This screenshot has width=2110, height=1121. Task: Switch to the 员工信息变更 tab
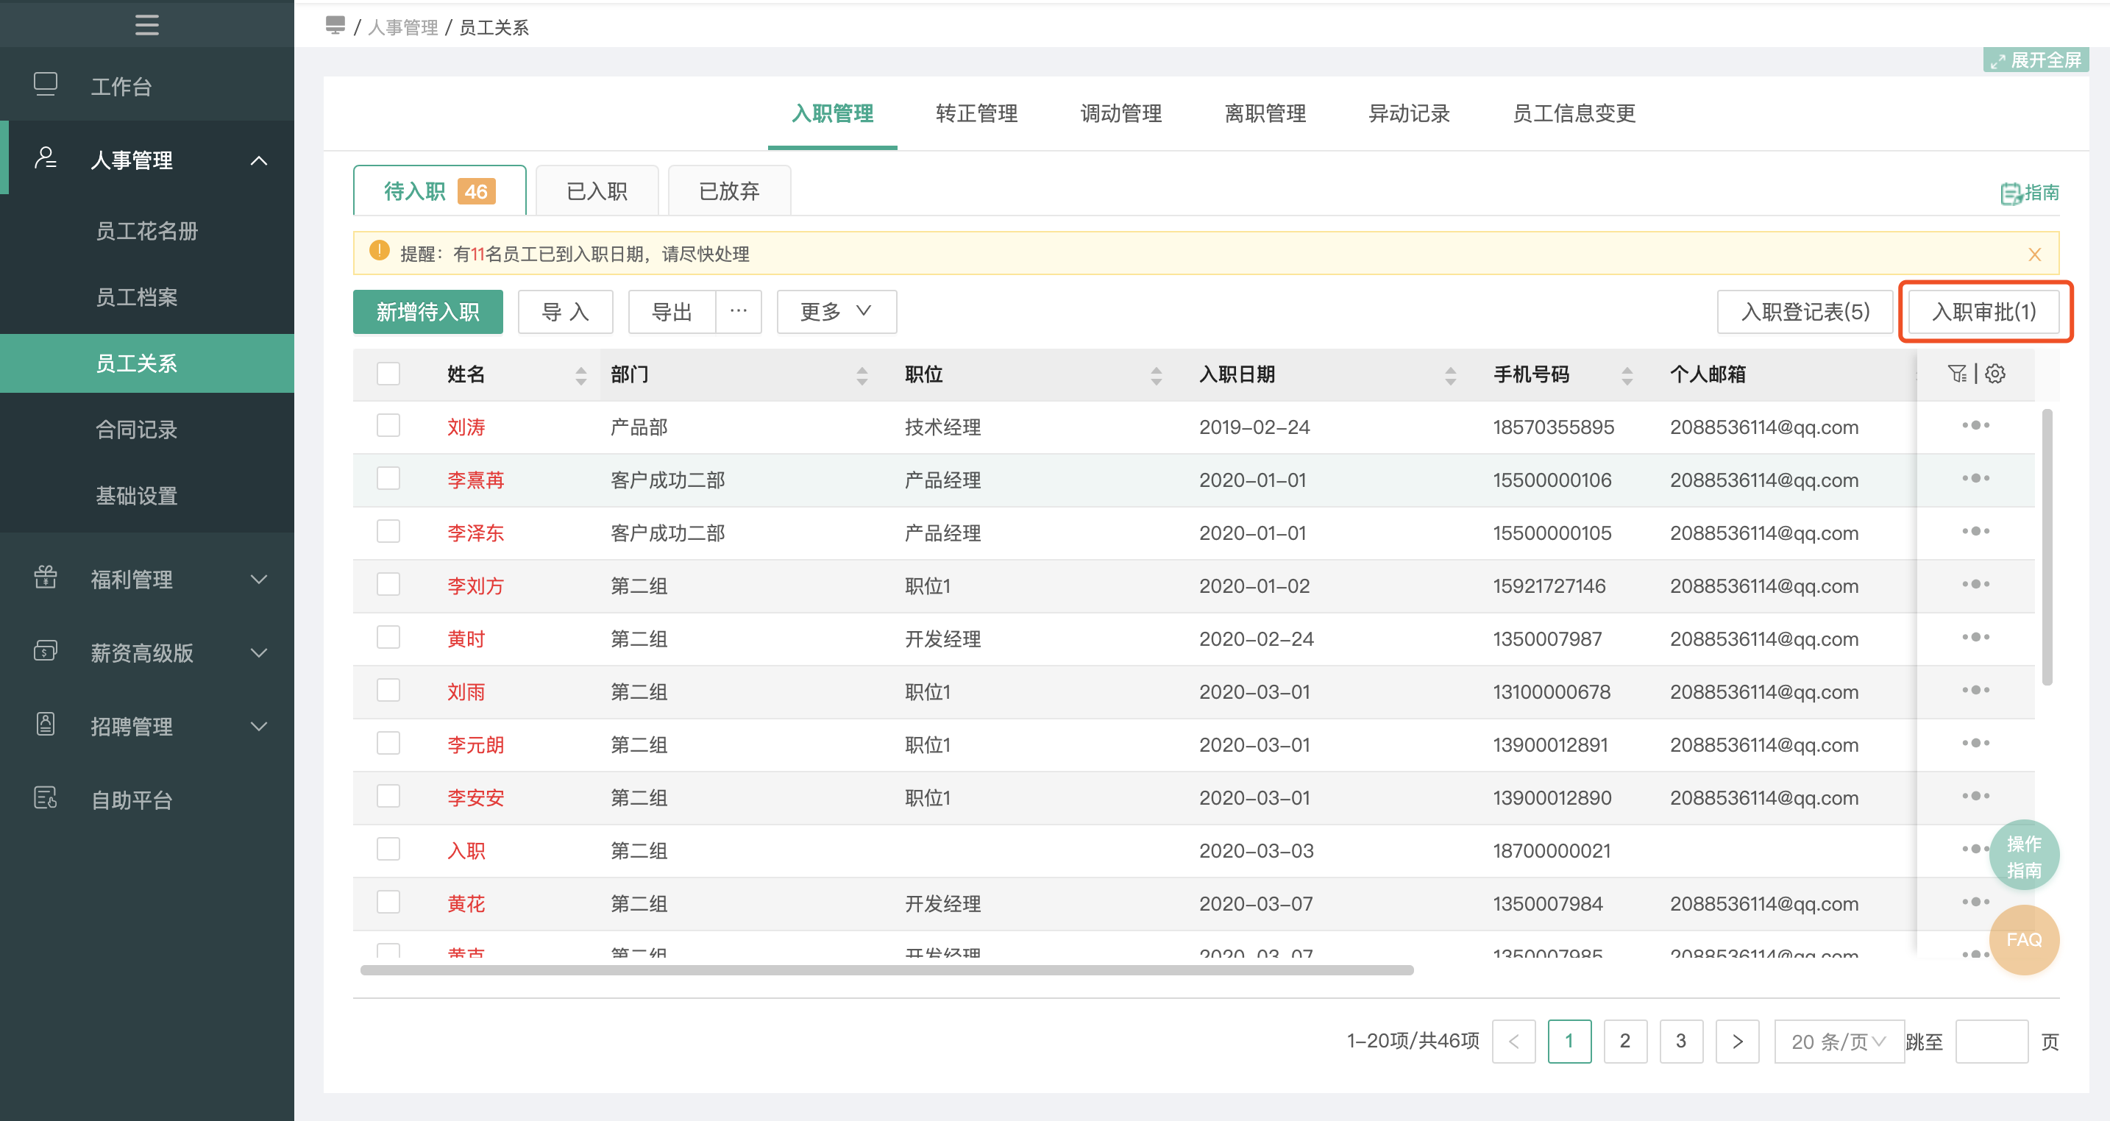[1574, 113]
